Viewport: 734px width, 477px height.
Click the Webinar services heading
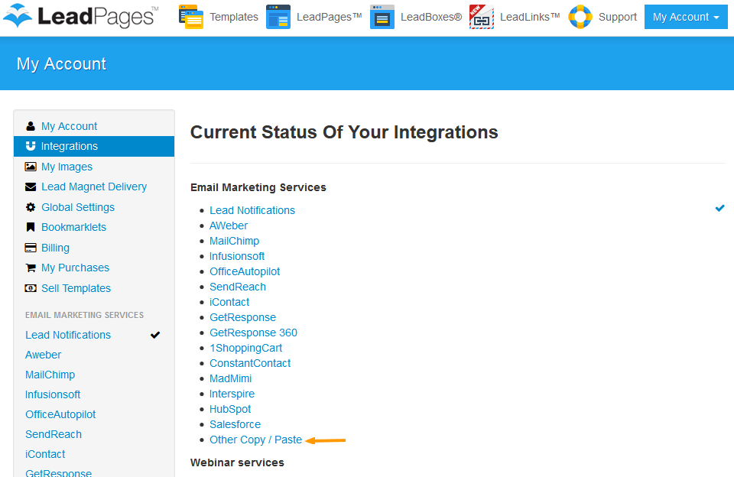click(x=237, y=462)
